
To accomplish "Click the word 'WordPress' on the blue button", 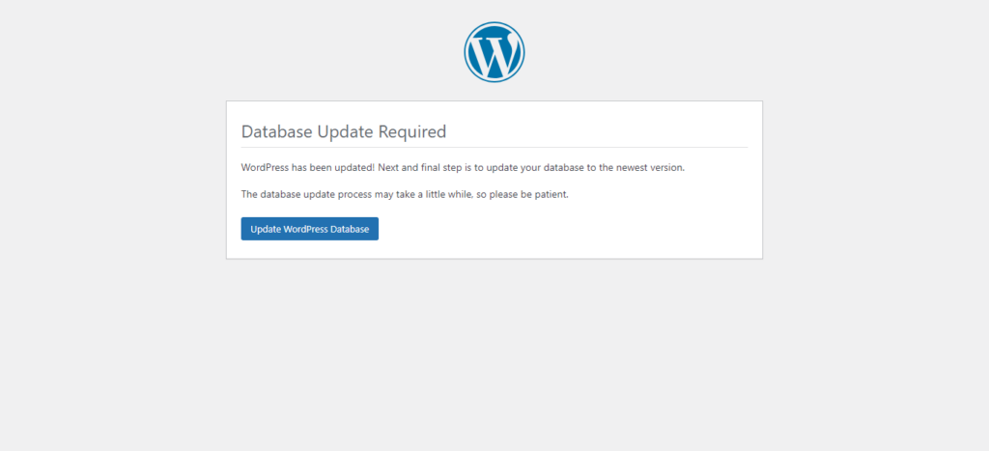I will click(x=302, y=229).
